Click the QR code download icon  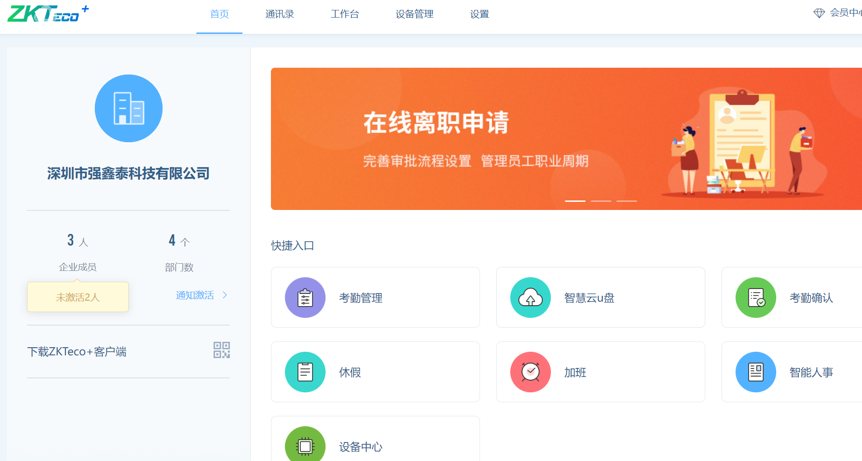click(221, 350)
